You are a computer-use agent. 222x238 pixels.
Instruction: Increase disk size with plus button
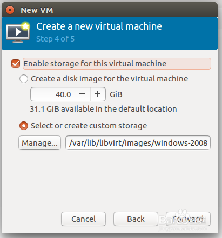point(98,94)
